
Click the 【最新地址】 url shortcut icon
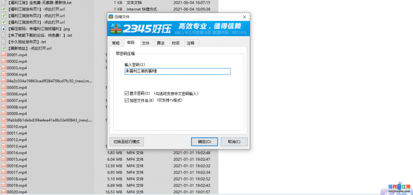click(x=4, y=48)
